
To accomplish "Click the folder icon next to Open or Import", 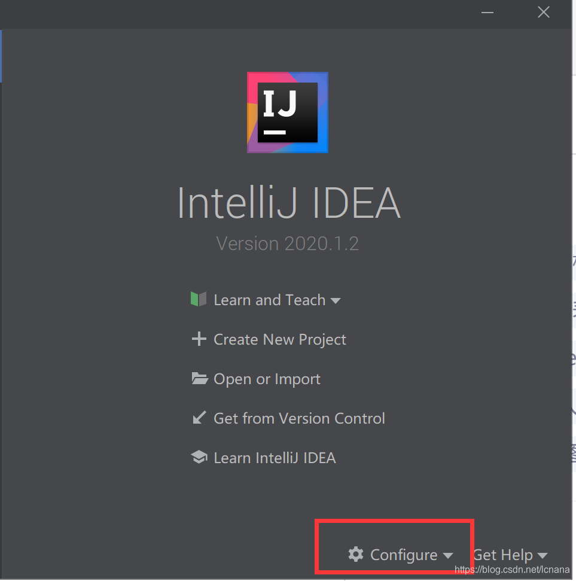I will coord(199,378).
